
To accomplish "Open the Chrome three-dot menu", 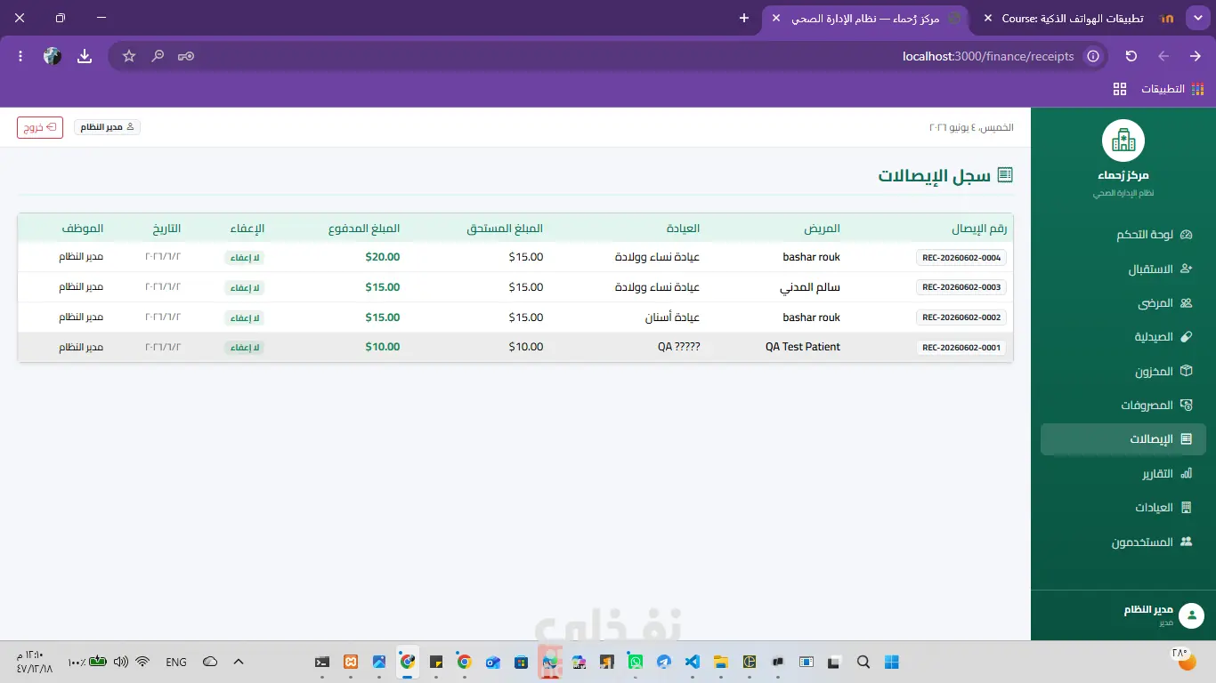I will point(20,56).
